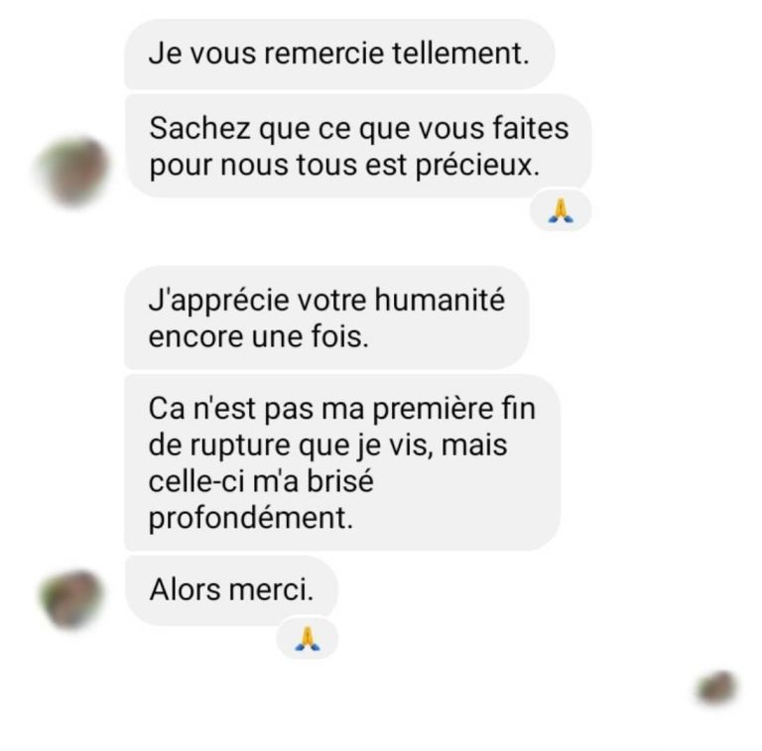Click the word "humanité" in the third bubble
The width and height of the screenshot is (762, 751).
[440, 300]
